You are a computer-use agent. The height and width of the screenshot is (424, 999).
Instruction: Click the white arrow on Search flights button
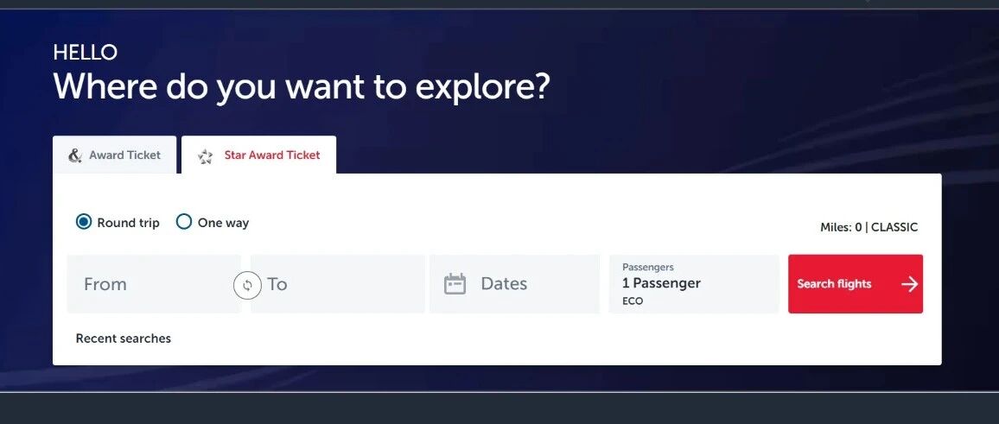(x=909, y=284)
